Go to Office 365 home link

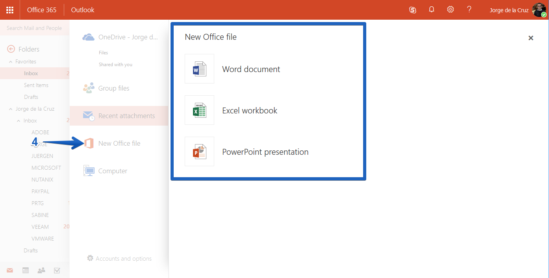click(x=42, y=10)
